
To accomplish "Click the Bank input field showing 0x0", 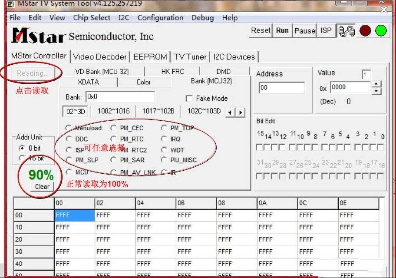I will (x=120, y=97).
